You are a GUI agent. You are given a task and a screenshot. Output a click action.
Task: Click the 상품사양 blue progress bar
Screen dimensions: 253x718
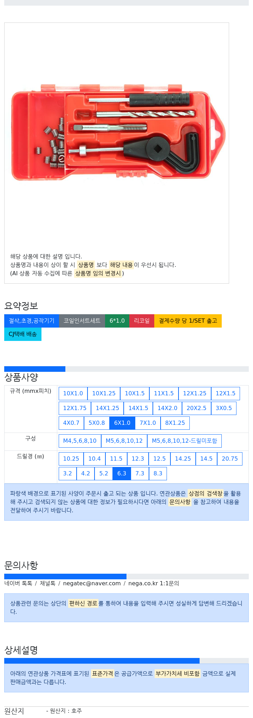coord(35,369)
